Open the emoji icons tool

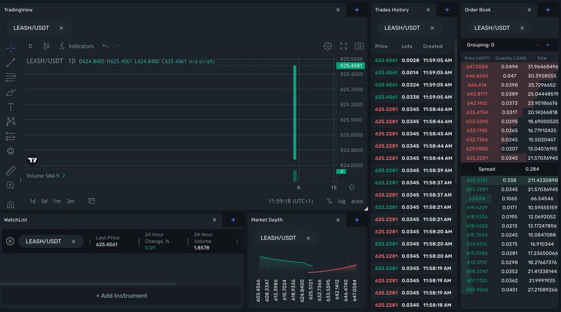(11, 151)
